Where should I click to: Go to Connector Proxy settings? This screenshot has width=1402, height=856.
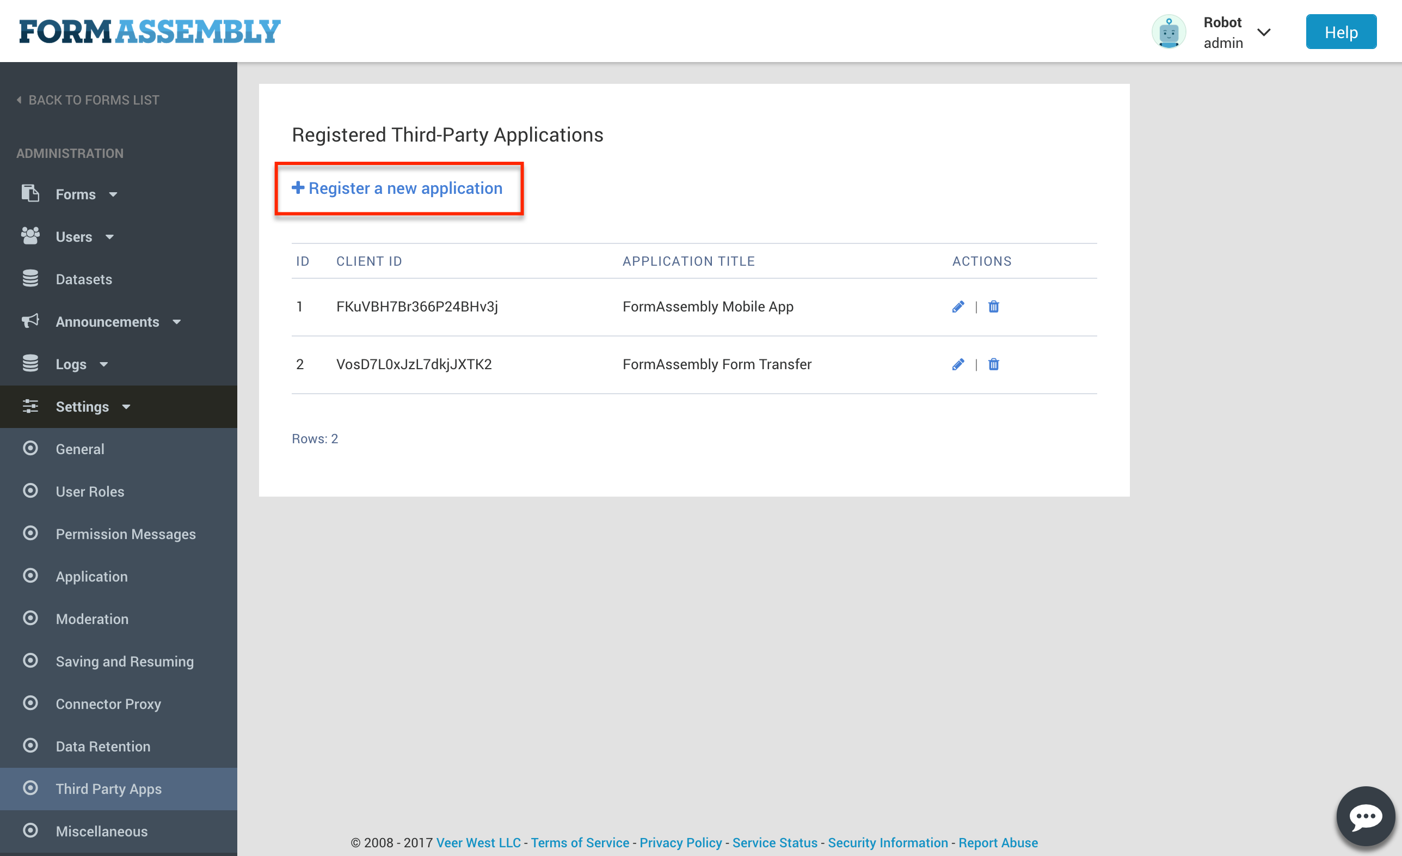tap(108, 704)
